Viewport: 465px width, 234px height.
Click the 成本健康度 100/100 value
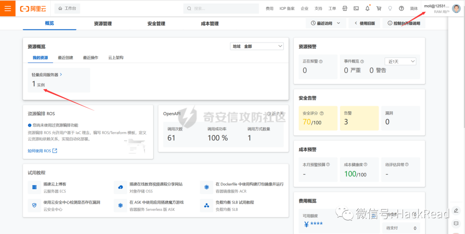(355, 174)
